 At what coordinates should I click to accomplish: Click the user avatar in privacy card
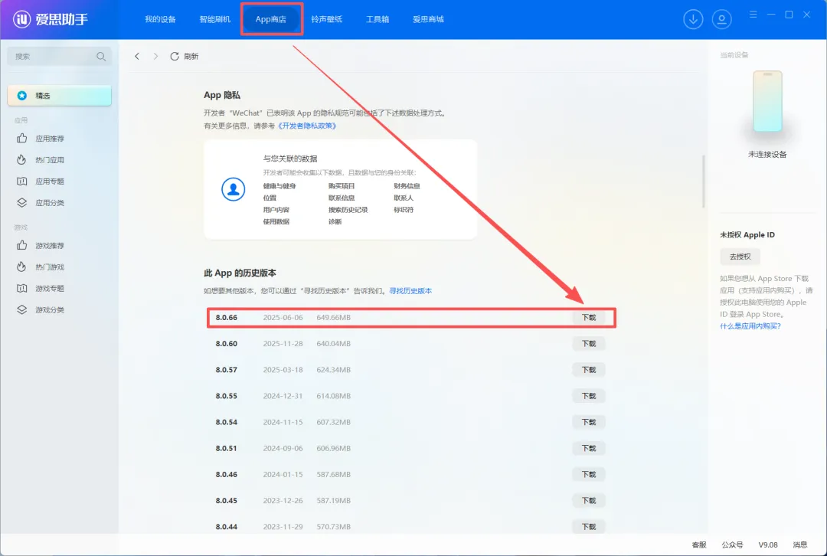coord(233,189)
